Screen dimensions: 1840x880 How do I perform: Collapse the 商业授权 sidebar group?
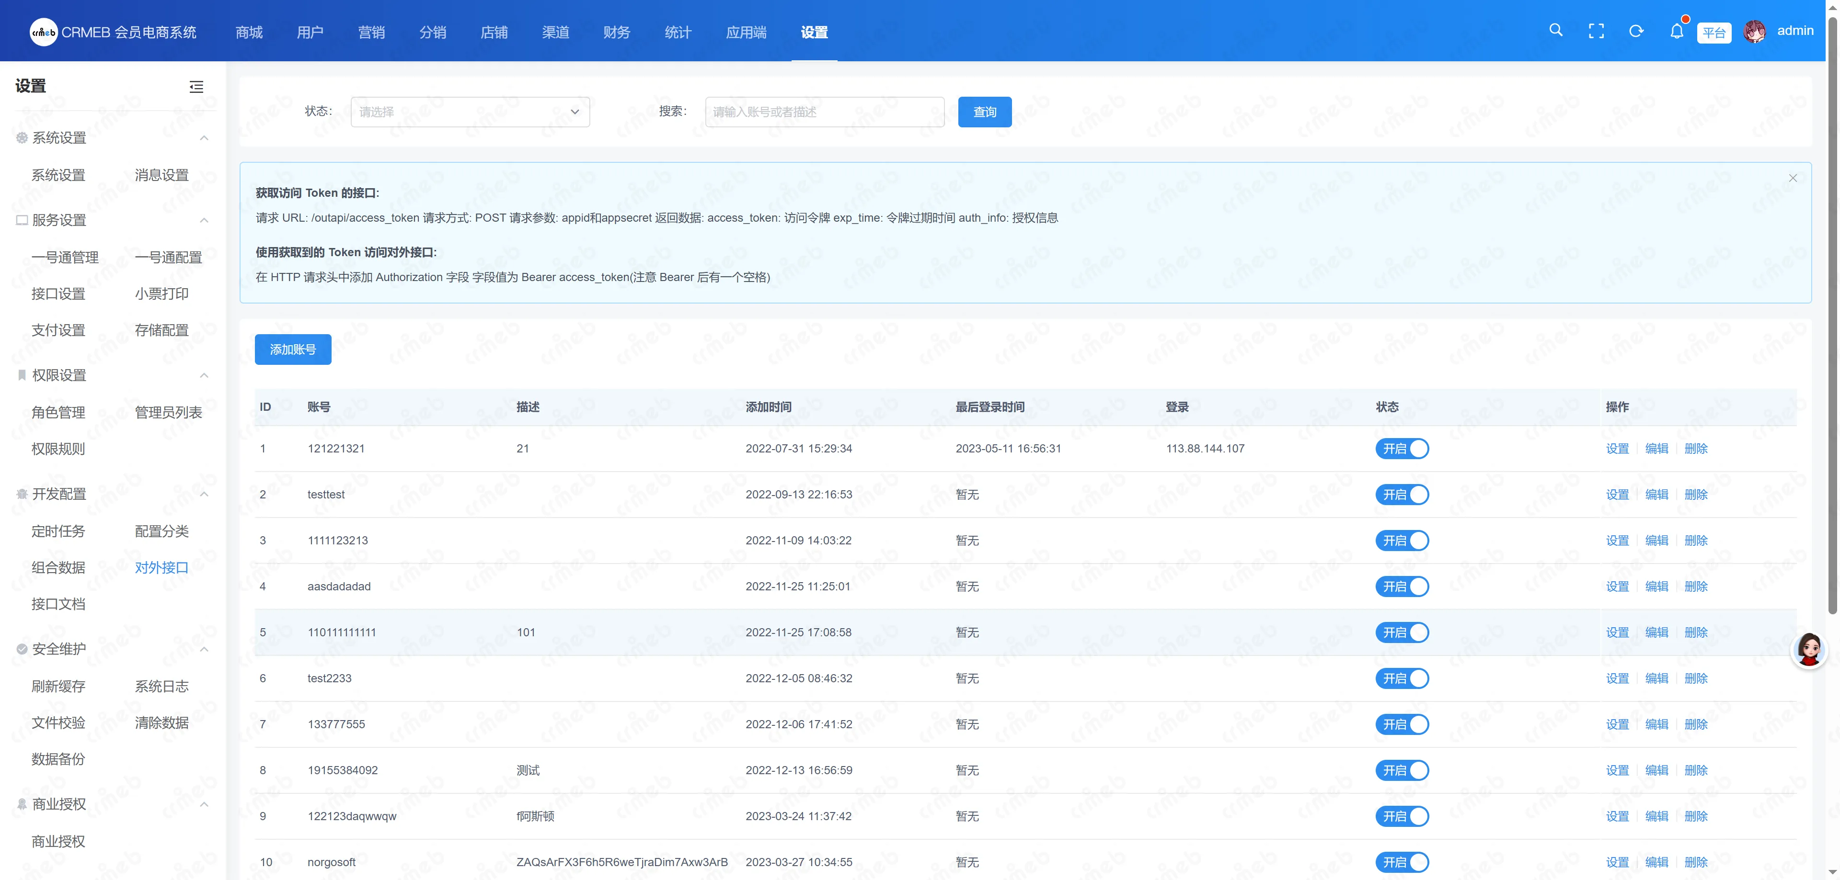[x=204, y=804]
